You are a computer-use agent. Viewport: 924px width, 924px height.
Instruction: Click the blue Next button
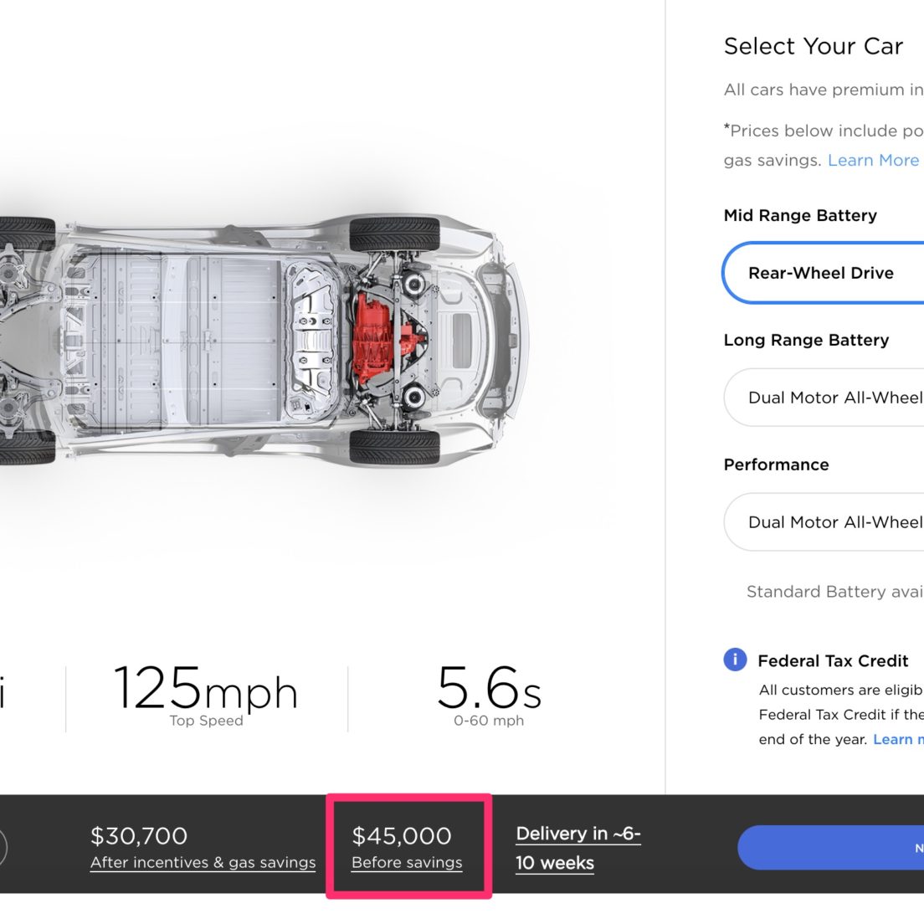(831, 847)
